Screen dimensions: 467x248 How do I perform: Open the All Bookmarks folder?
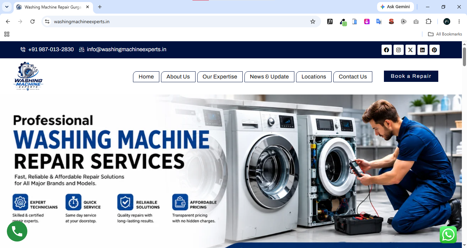coord(445,34)
